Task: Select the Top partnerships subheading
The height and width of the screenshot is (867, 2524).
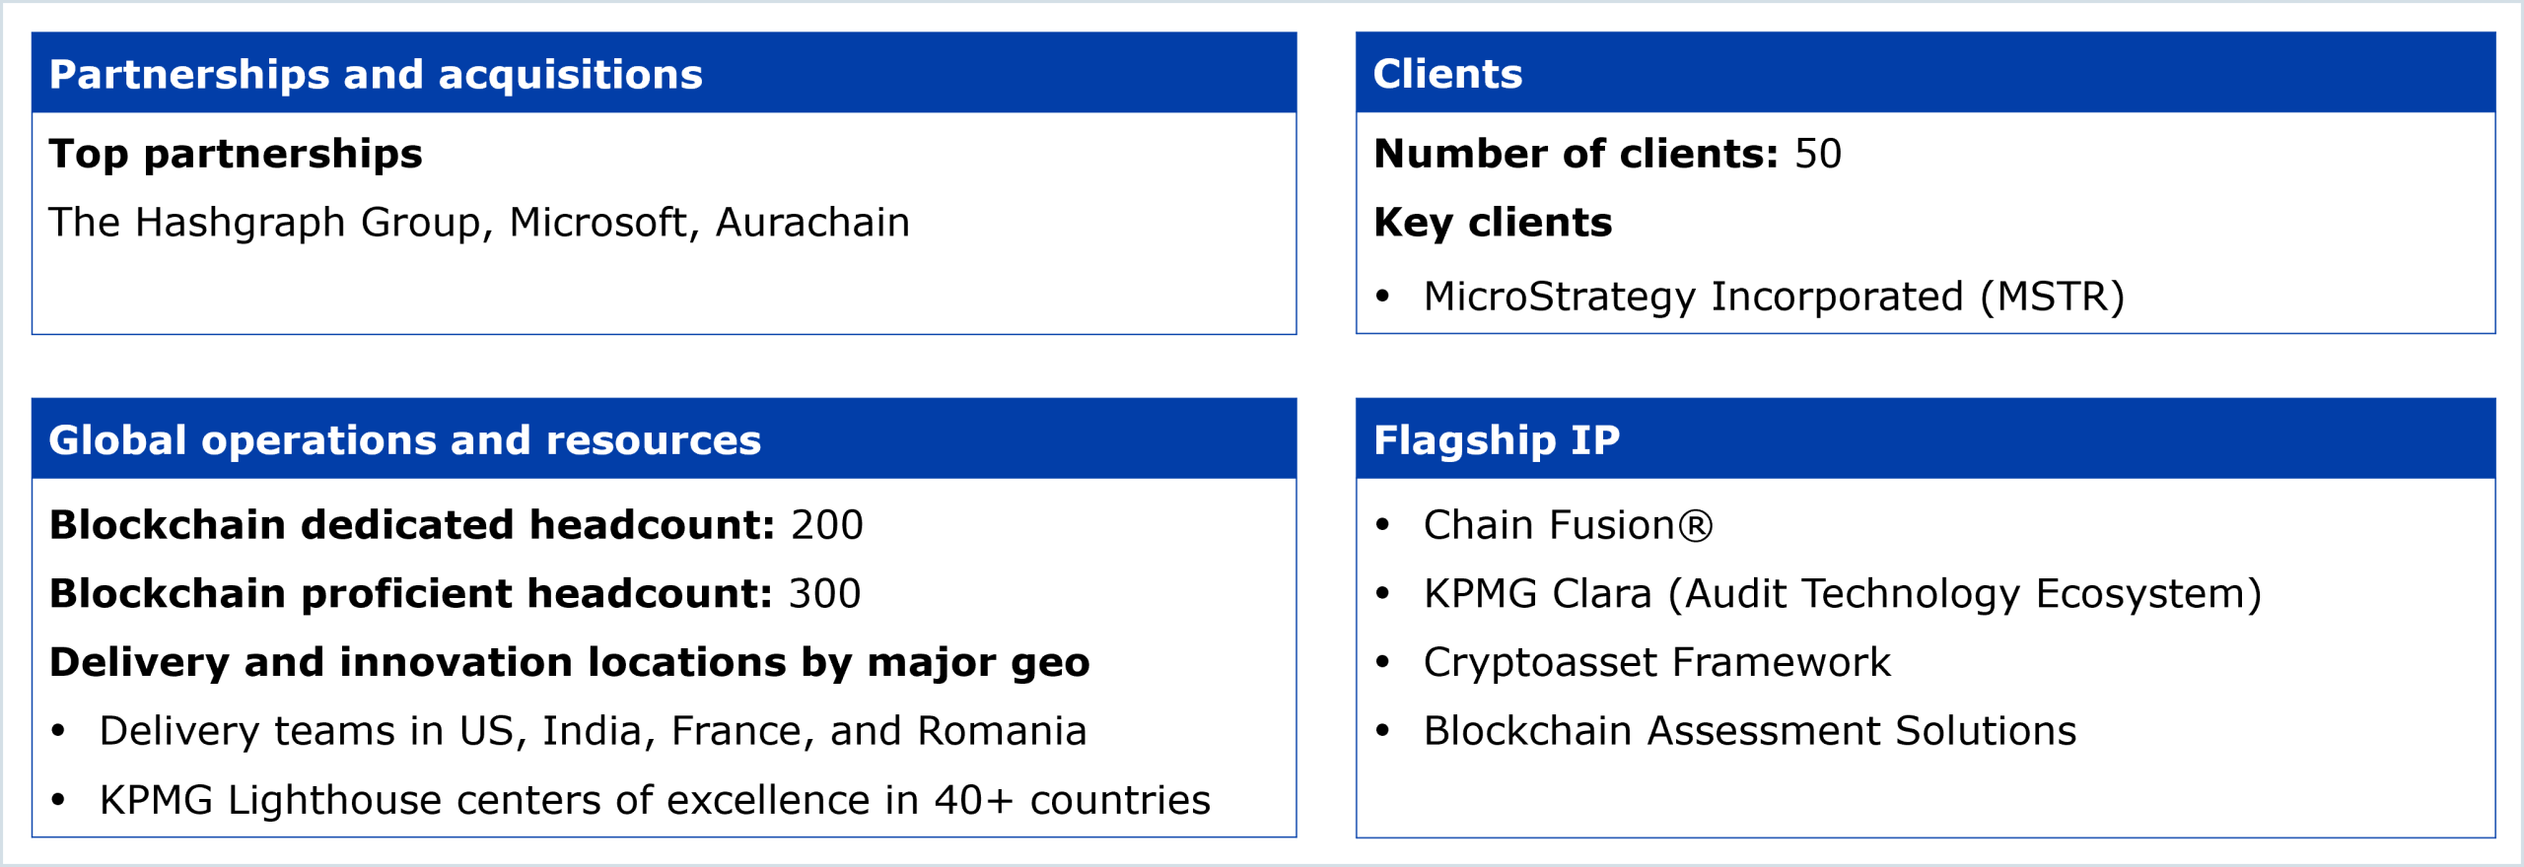Action: coord(236,154)
